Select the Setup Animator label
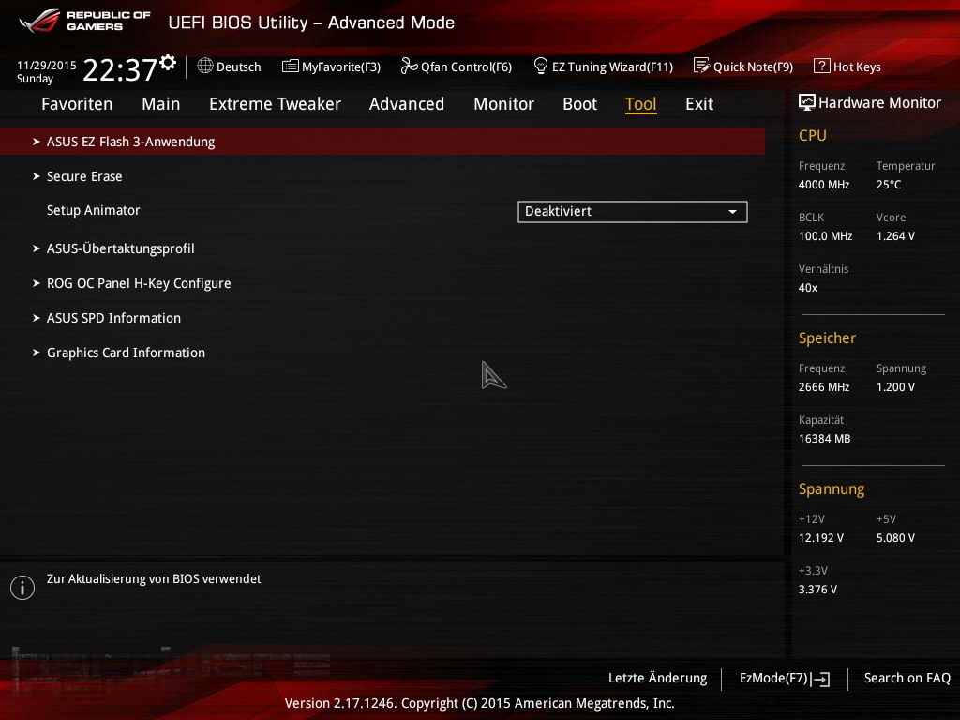960x720 pixels. pyautogui.click(x=93, y=210)
